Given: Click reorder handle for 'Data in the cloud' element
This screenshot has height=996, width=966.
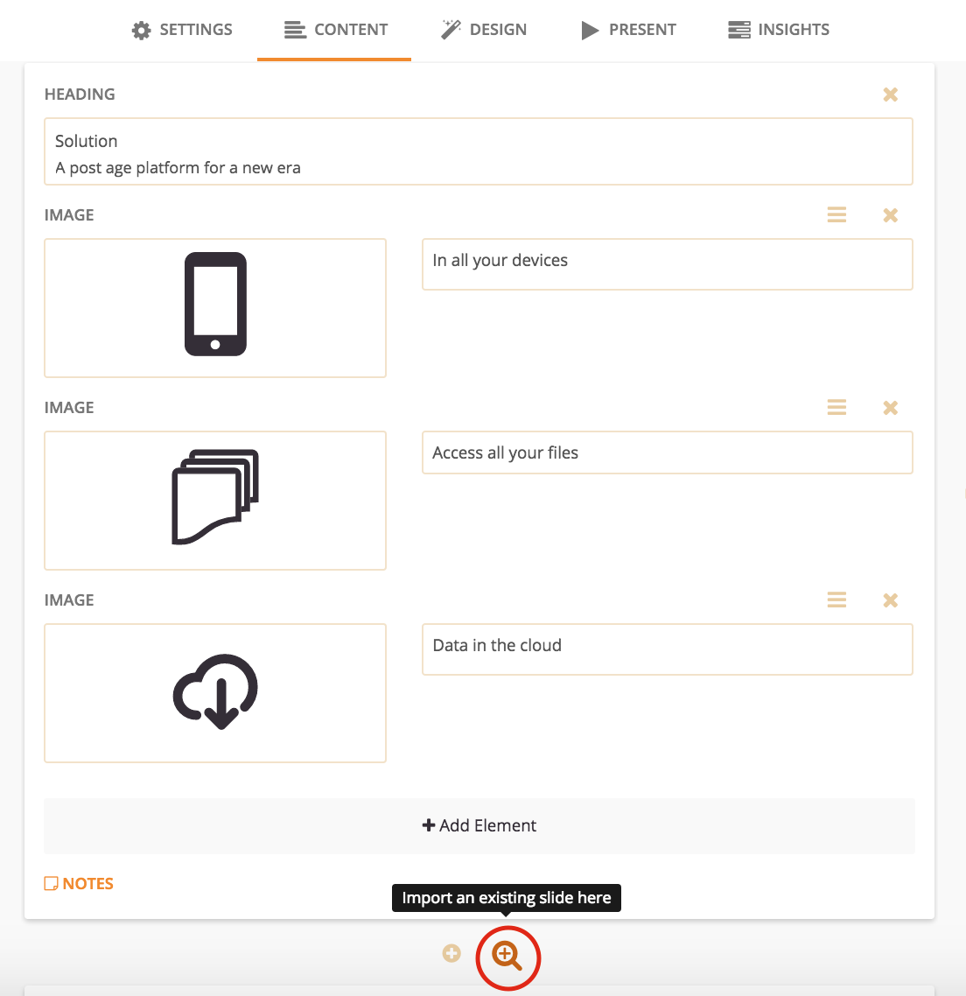Looking at the screenshot, I should [x=836, y=600].
